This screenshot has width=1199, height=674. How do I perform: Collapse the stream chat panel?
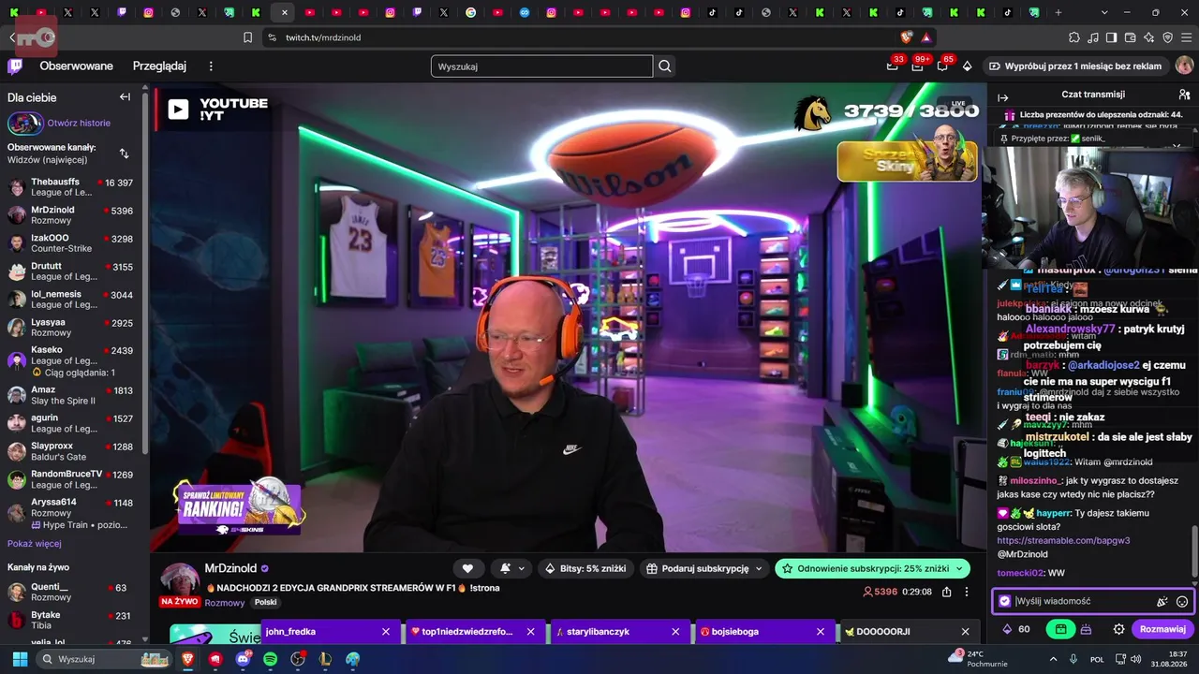coord(1002,97)
